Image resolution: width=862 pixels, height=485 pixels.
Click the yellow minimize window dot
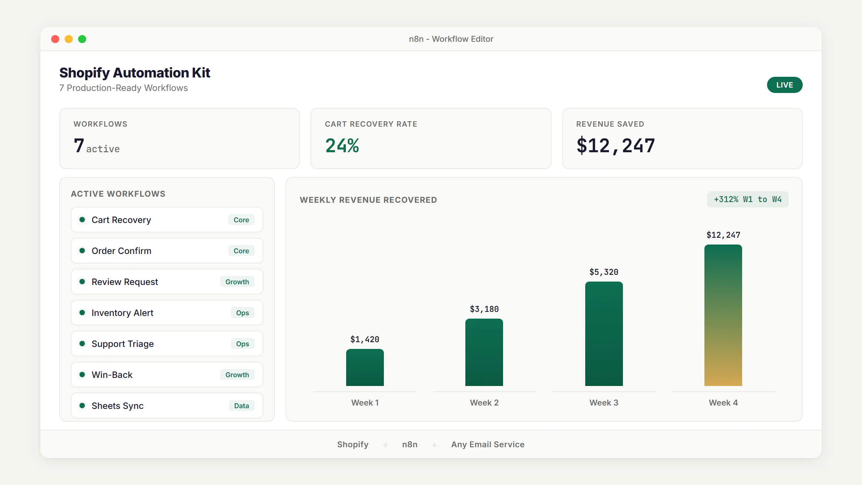tap(69, 39)
